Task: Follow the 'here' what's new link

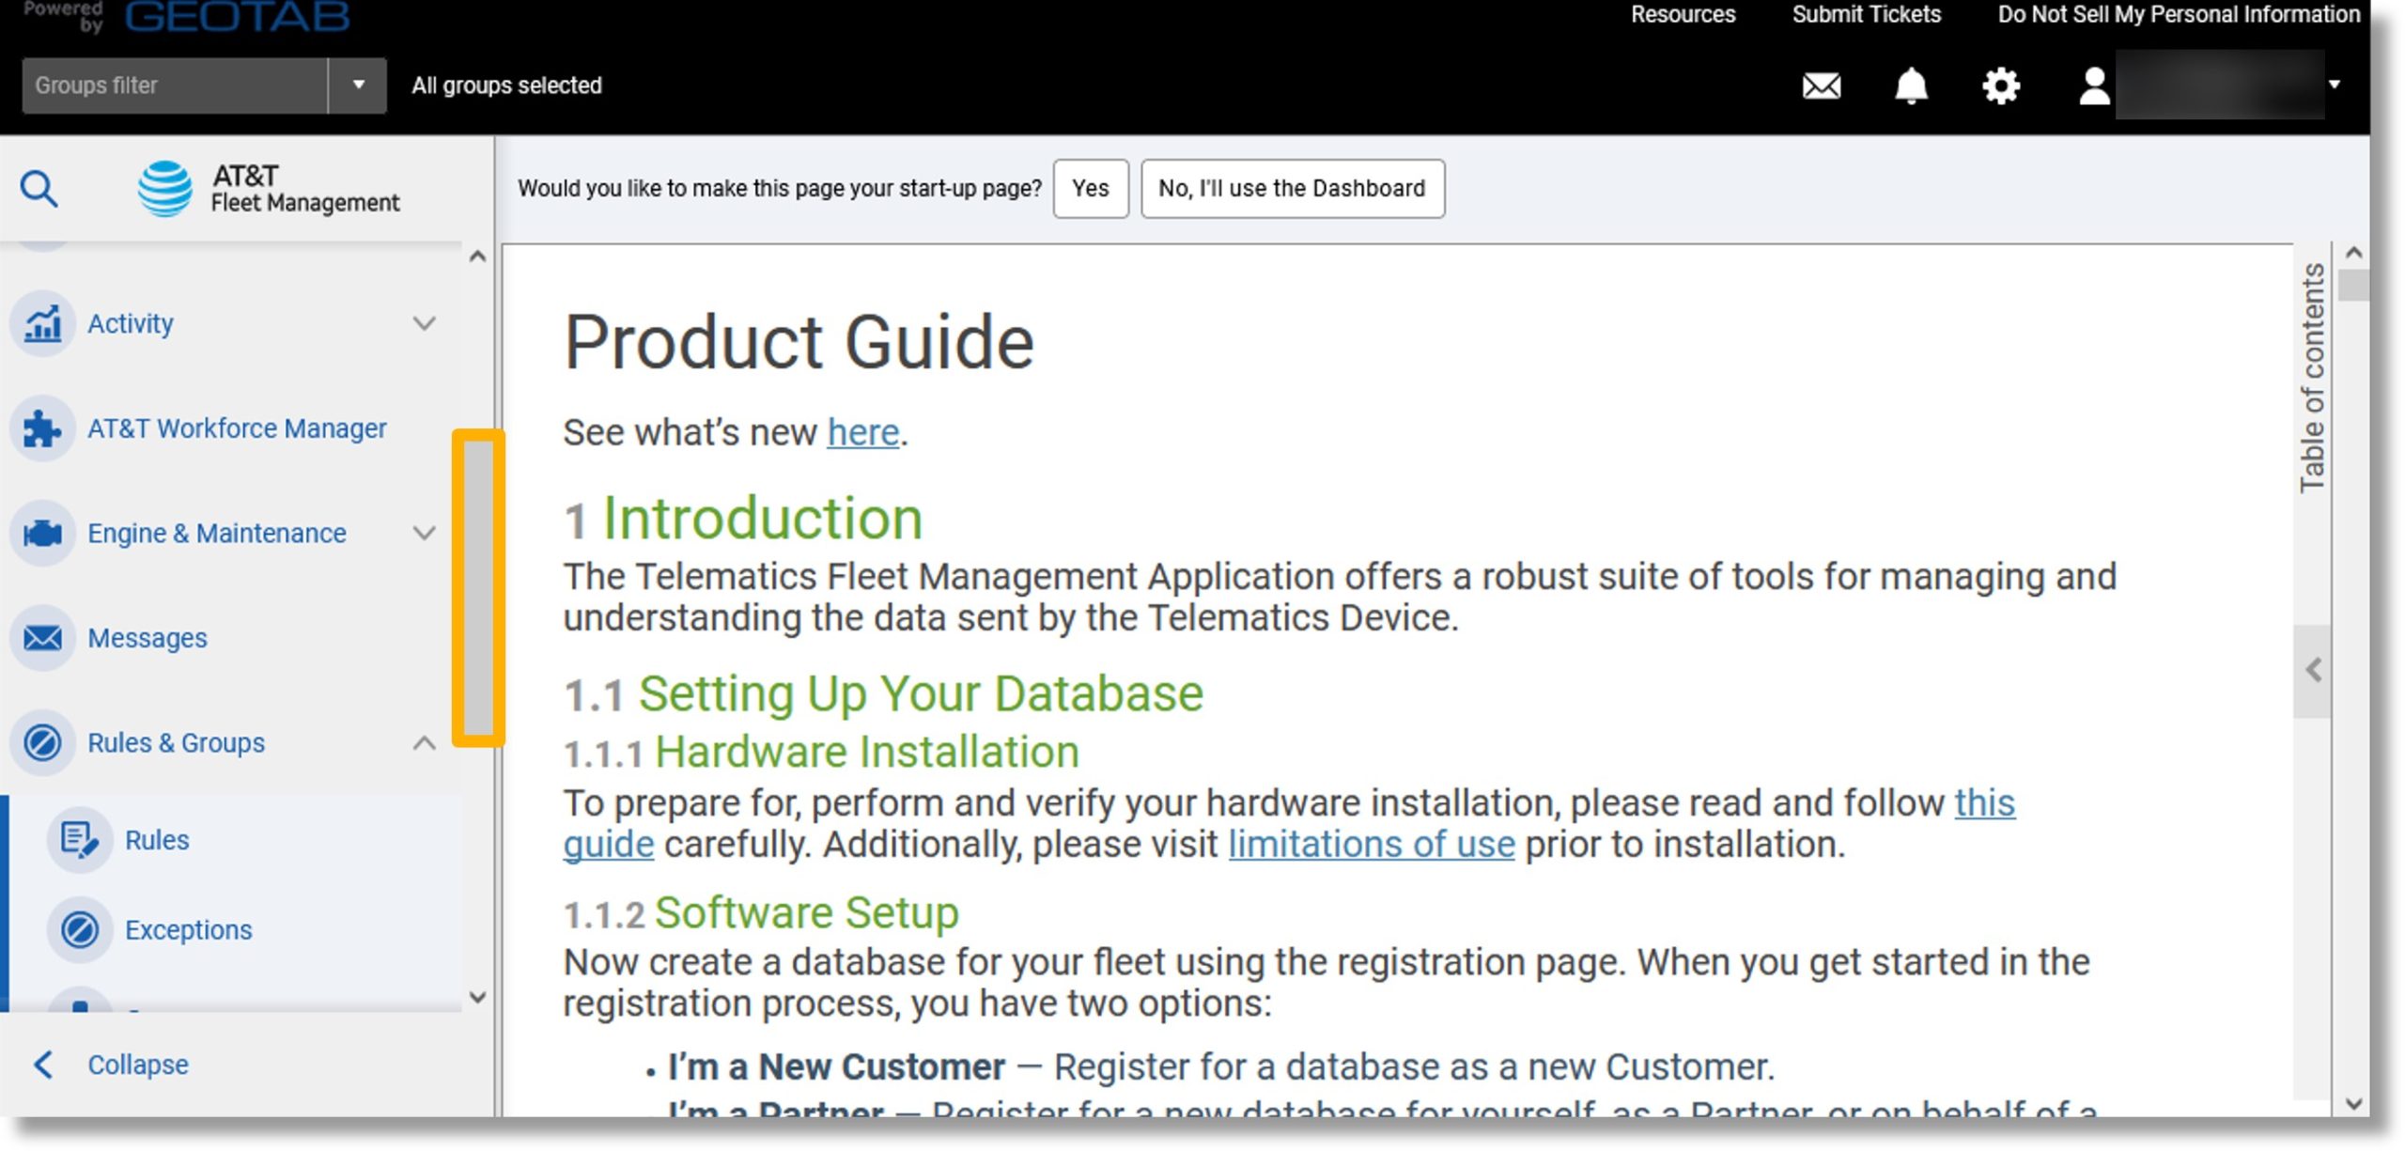Action: tap(863, 432)
